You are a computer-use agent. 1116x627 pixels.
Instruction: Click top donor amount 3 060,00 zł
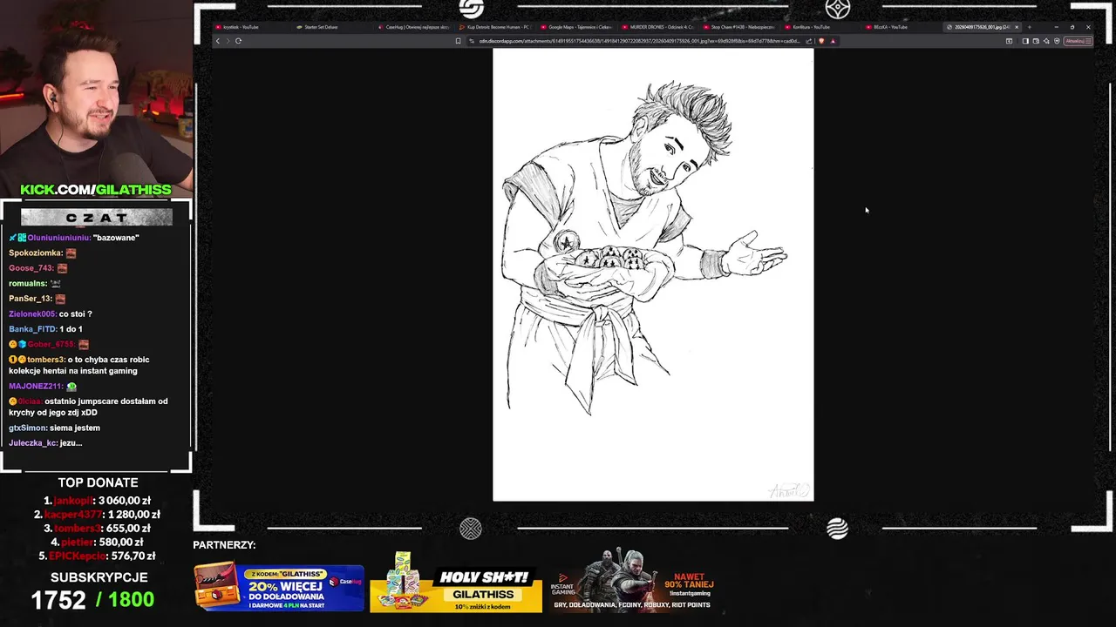[125, 501]
